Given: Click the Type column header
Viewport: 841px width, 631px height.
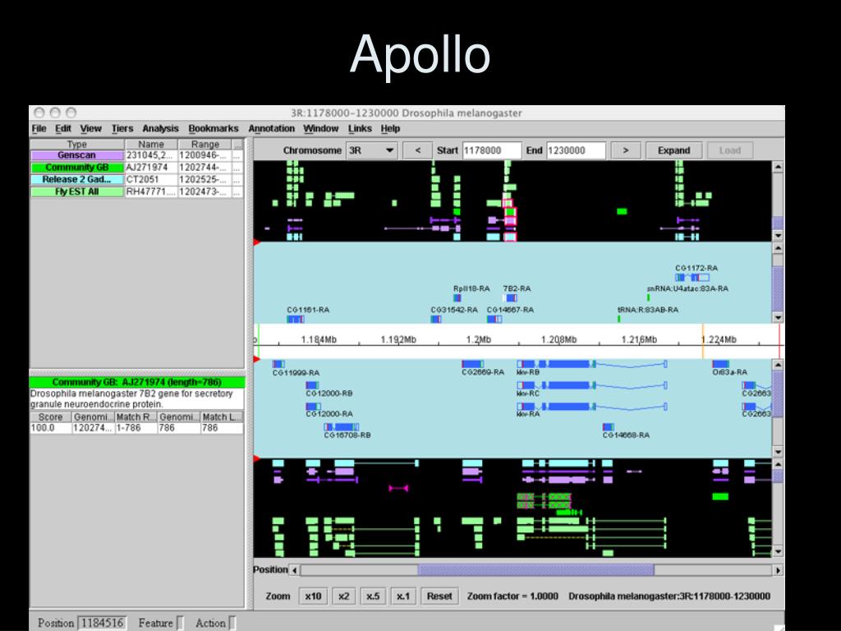Looking at the screenshot, I should point(76,145).
